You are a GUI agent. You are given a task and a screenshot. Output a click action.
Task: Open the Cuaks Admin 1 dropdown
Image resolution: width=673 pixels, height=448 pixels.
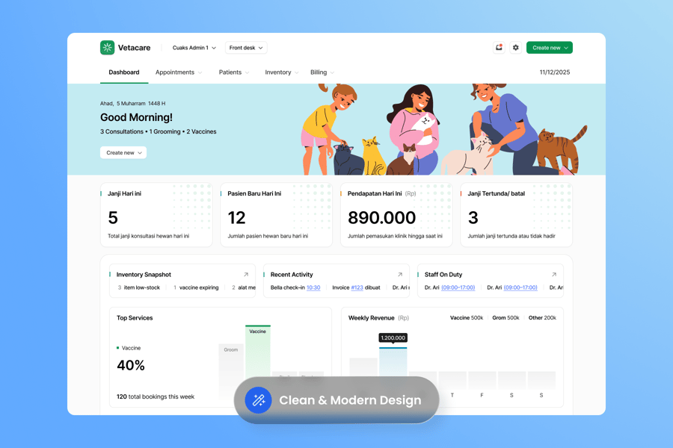[194, 48]
